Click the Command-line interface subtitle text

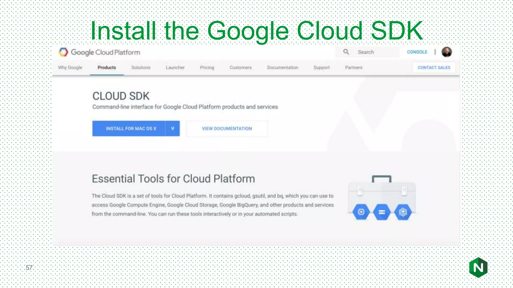tap(185, 107)
